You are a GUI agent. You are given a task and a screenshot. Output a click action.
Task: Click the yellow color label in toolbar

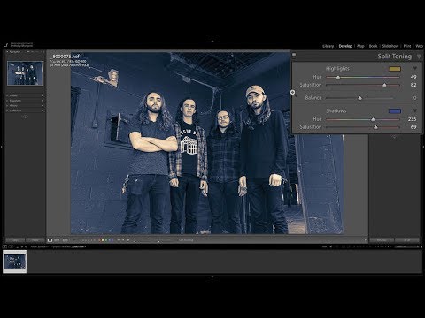[103, 240]
